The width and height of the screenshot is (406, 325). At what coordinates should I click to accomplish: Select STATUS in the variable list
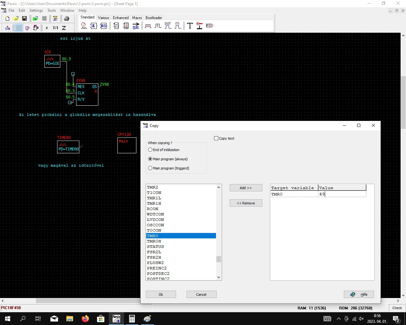(x=155, y=247)
